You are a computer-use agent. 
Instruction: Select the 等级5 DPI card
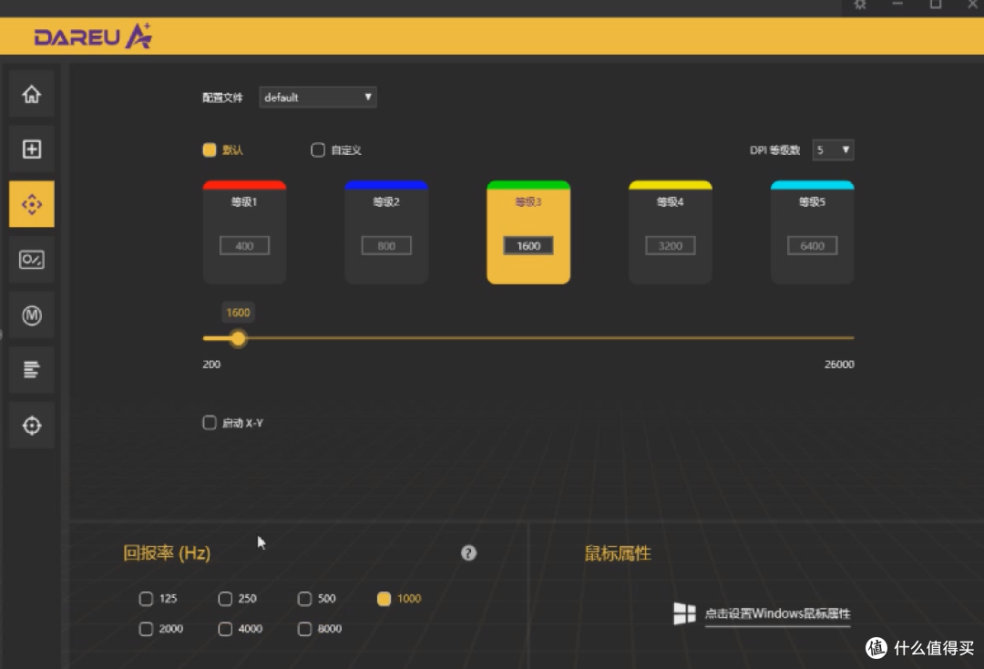pyautogui.click(x=812, y=232)
